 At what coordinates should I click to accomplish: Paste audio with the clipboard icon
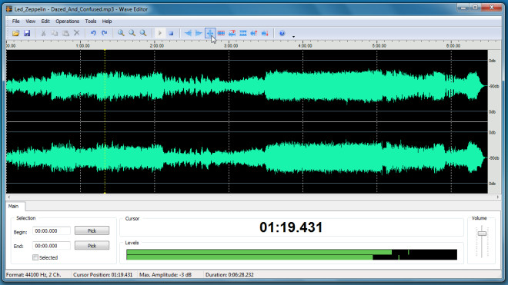(65, 33)
